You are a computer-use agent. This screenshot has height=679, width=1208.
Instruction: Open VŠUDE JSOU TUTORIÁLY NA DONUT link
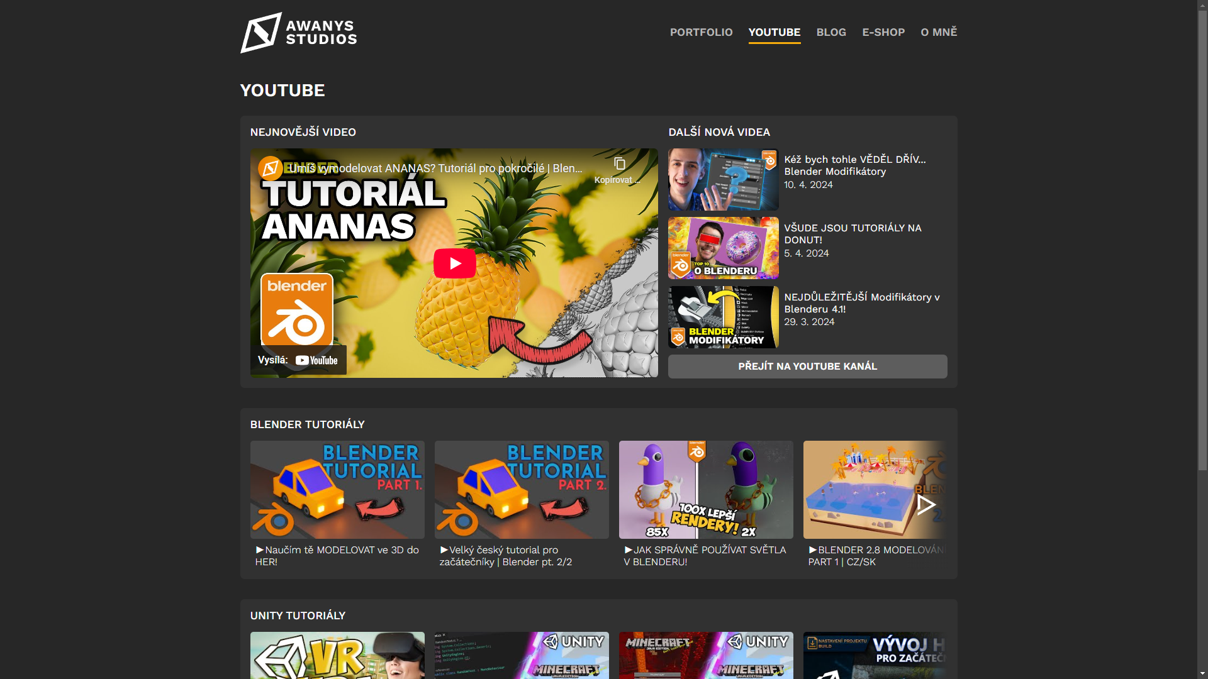tap(852, 234)
